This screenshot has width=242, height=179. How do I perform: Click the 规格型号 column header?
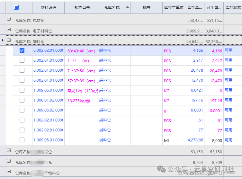82,7
